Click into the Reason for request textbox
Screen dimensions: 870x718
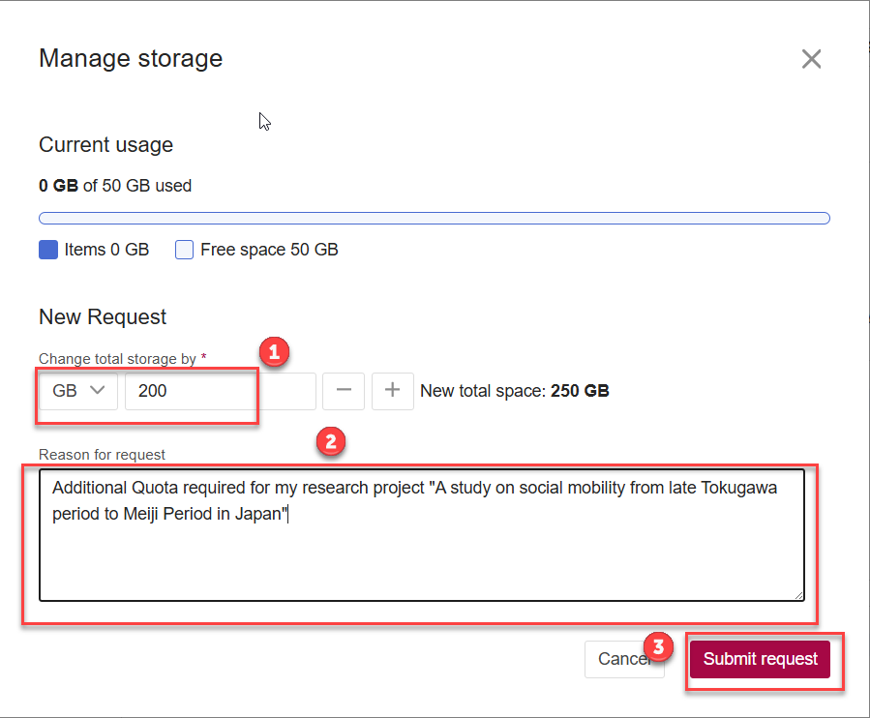tap(421, 552)
